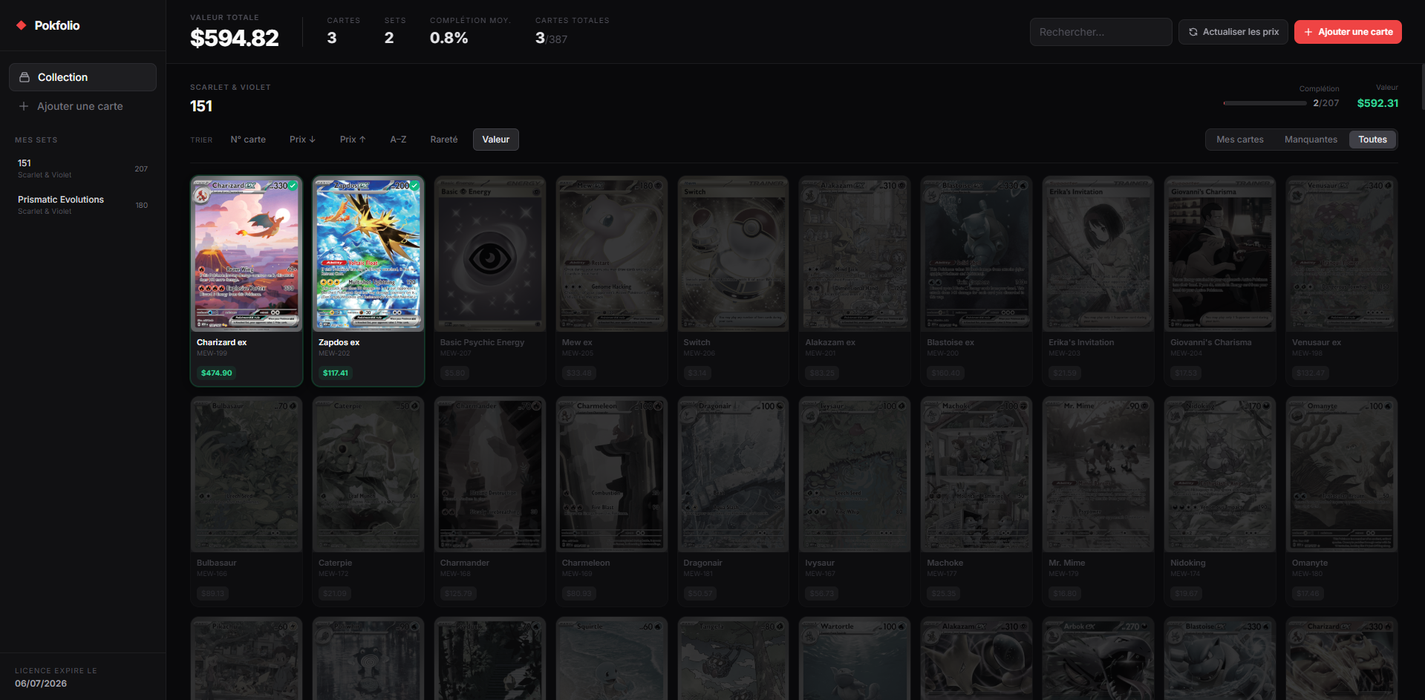1425x700 pixels.
Task: Refresh prices with Actualiser les prix
Action: tap(1233, 32)
